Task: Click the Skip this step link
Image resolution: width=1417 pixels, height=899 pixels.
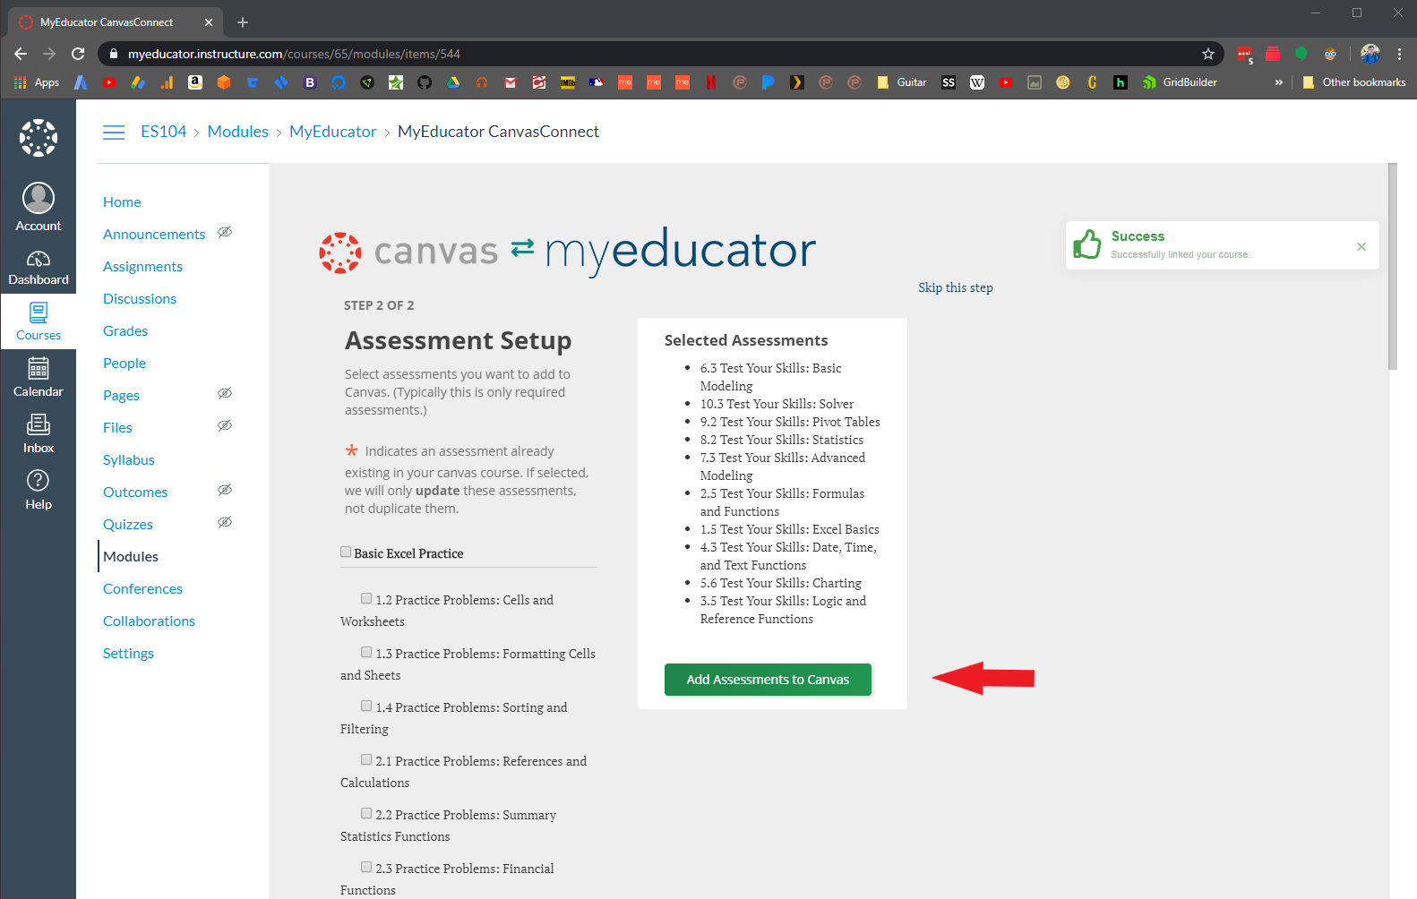Action: tap(956, 287)
